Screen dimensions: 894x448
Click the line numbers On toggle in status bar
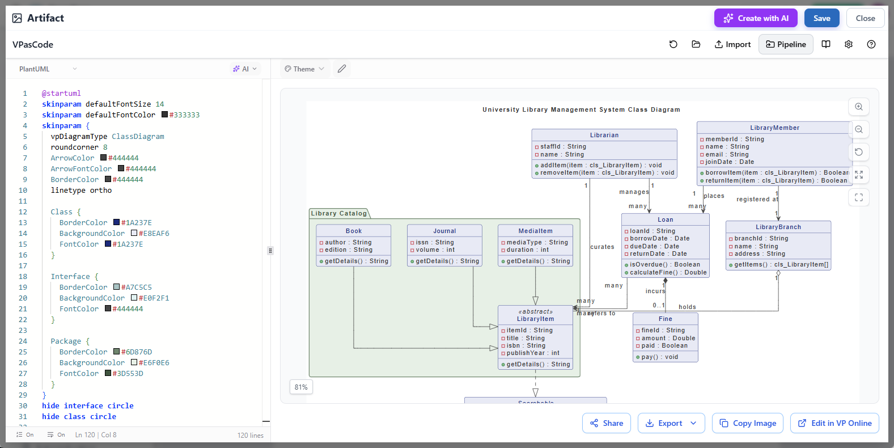tap(25, 435)
